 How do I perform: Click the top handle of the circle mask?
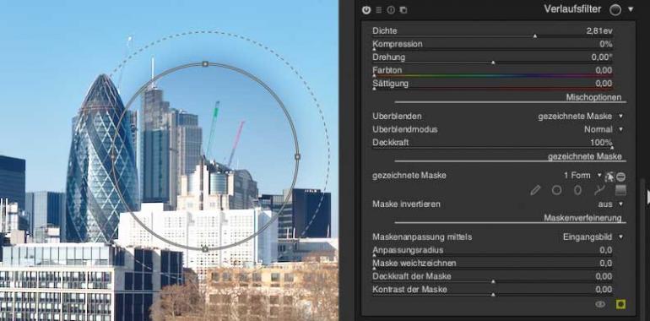[205, 64]
